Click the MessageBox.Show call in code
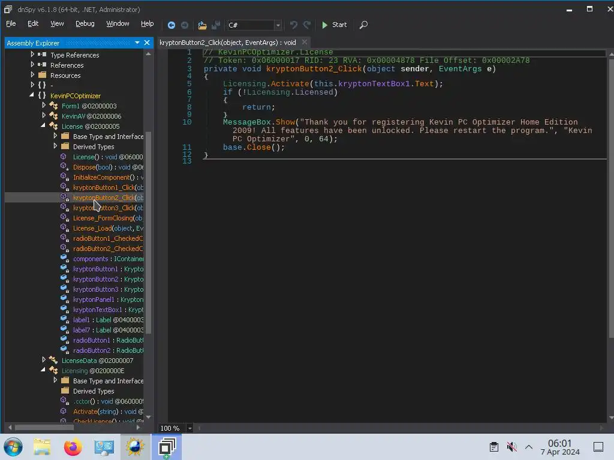This screenshot has height=460, width=614. [258, 122]
